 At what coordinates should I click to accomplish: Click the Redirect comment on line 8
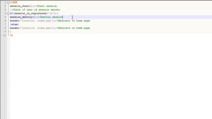(x=73, y=28)
